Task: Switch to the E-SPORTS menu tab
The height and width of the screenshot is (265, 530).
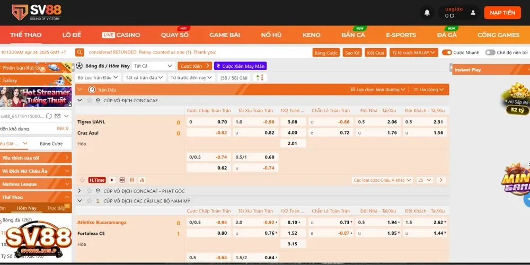Action: 401,35
